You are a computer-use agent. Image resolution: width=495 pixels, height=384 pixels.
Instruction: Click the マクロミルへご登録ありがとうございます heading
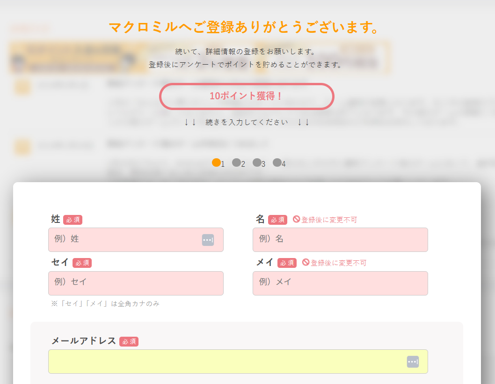pyautogui.click(x=244, y=28)
